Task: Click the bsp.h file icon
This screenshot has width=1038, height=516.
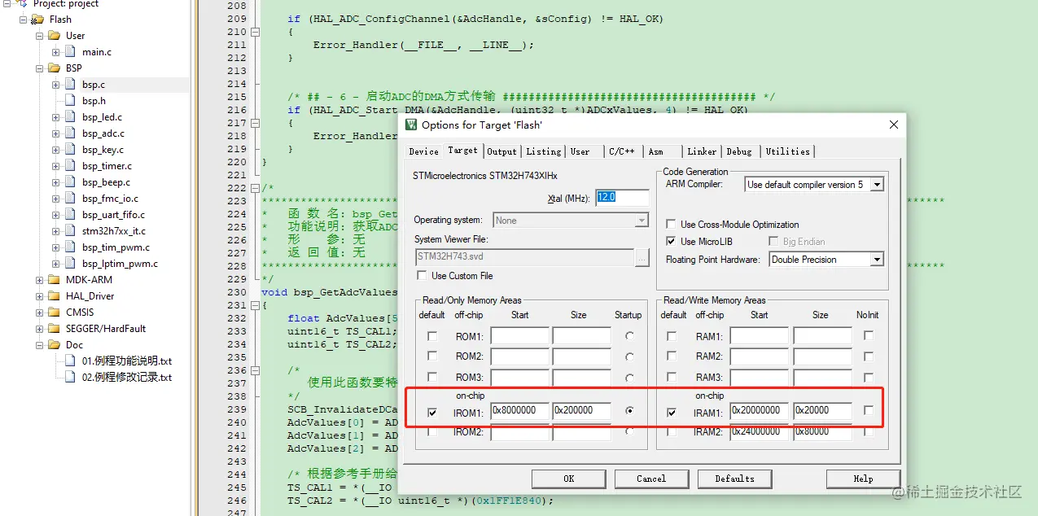Action: pos(70,101)
